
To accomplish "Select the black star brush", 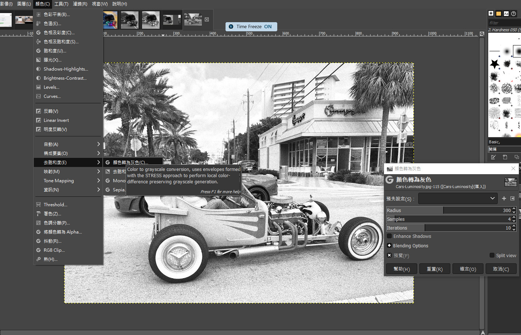I will tap(494, 64).
